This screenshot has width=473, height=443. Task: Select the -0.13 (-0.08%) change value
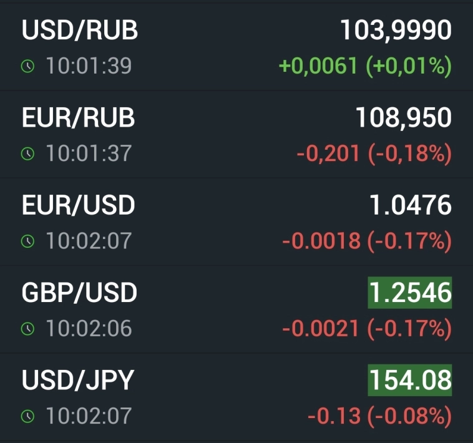pos(379,416)
